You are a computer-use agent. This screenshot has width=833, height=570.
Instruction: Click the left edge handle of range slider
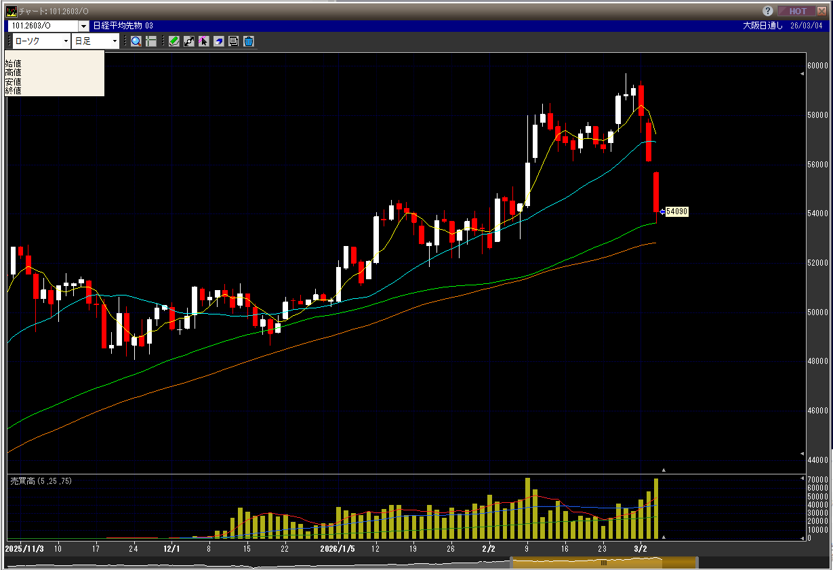[512, 563]
